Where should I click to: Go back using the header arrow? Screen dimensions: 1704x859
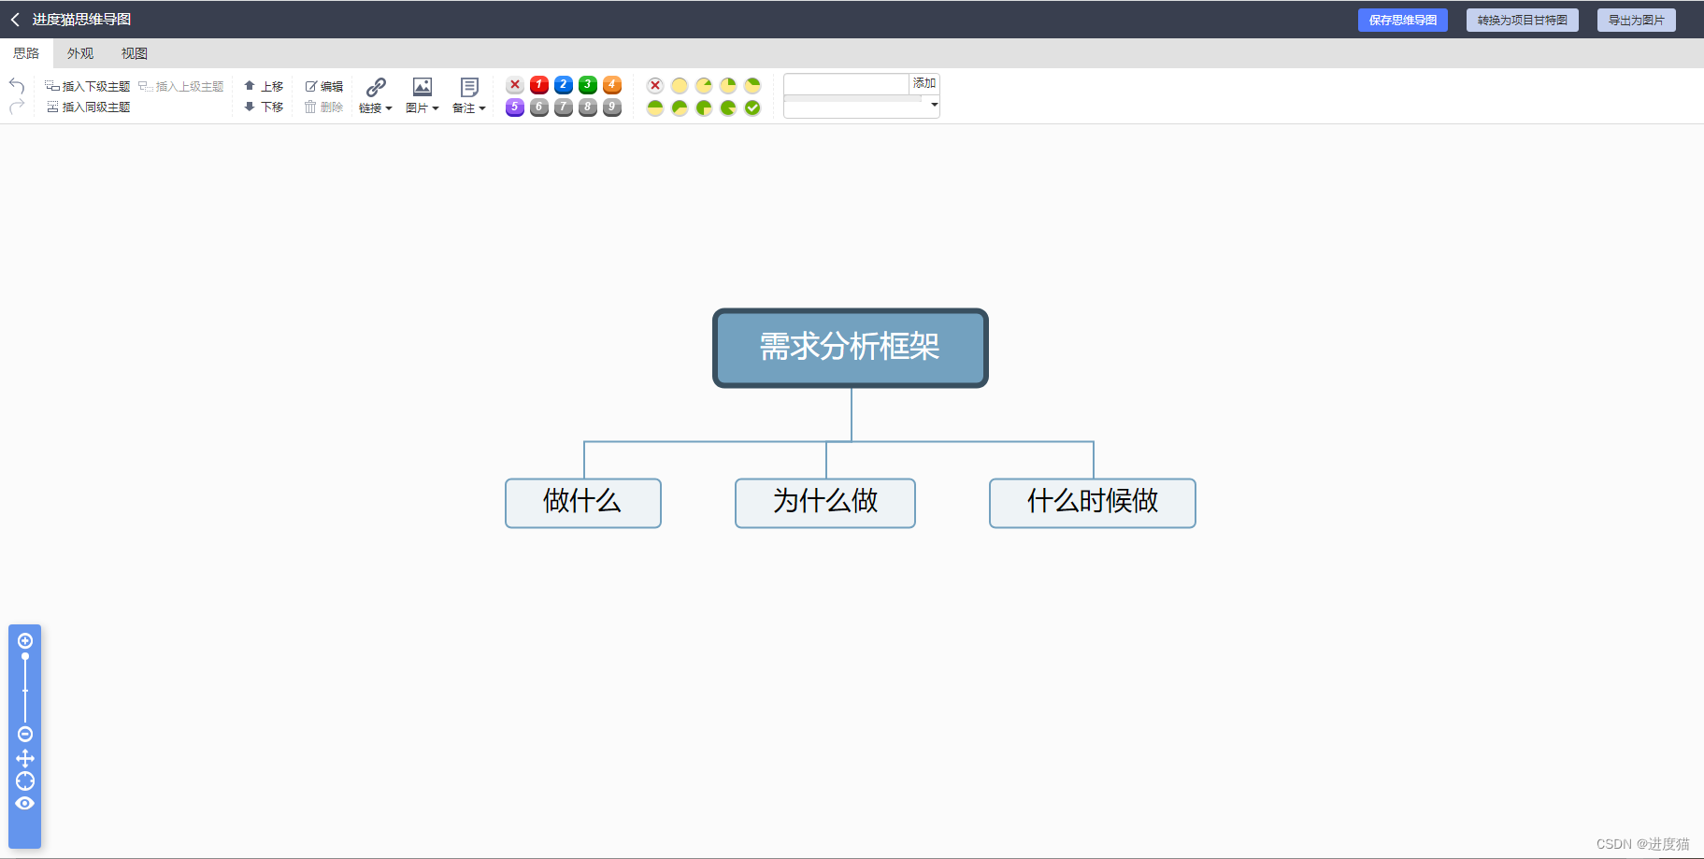[15, 20]
